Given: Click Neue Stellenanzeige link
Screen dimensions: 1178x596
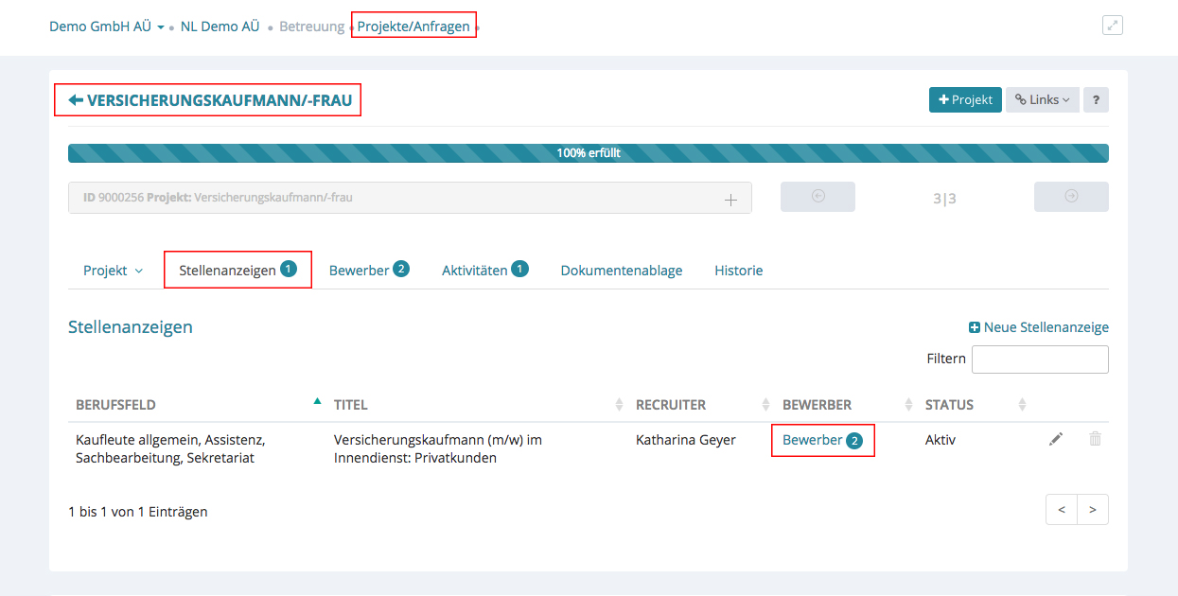Looking at the screenshot, I should 1038,327.
